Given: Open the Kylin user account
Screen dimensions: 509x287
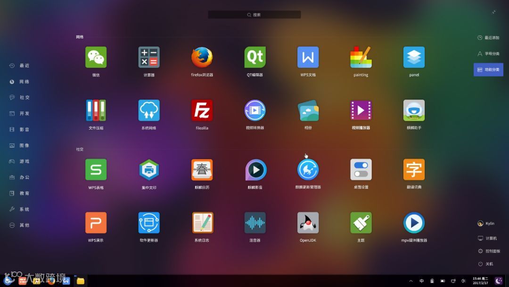Looking at the screenshot, I should [x=486, y=223].
